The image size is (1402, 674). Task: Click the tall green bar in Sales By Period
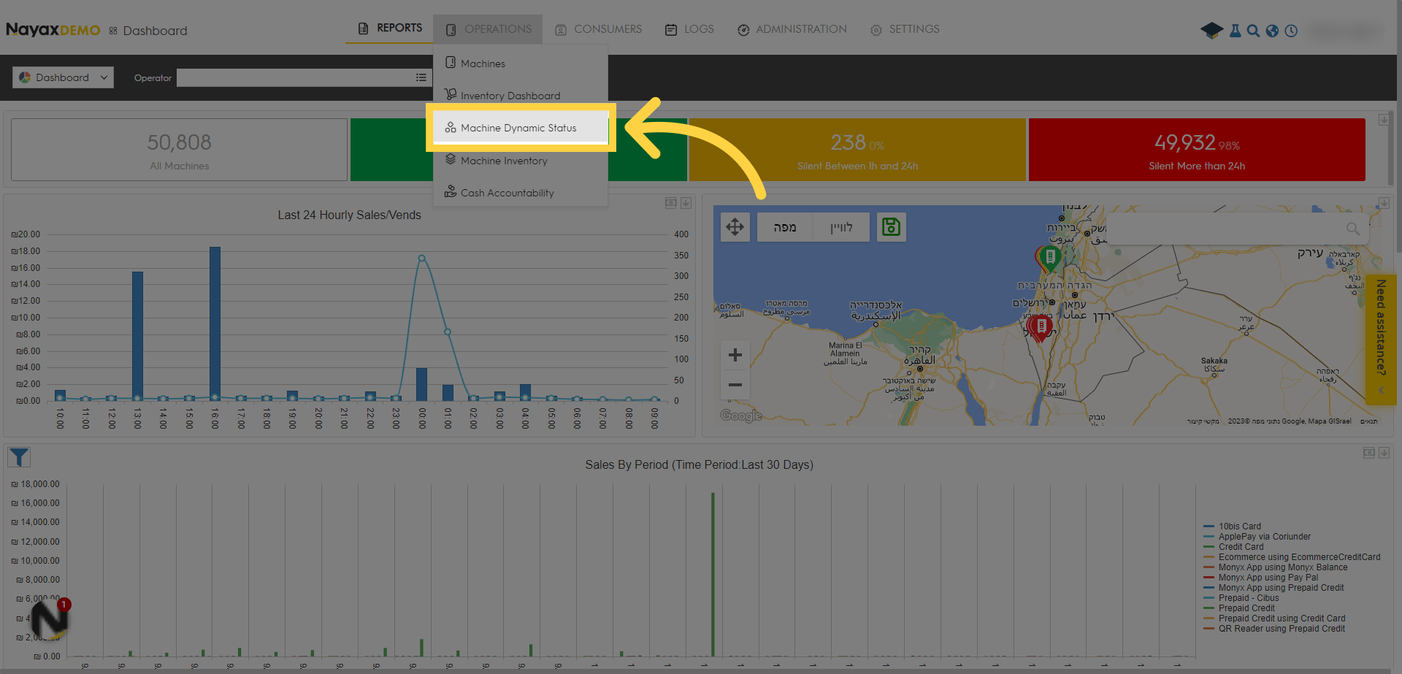pos(713,575)
